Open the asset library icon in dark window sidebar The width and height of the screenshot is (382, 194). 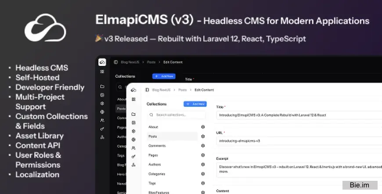(x=102, y=95)
